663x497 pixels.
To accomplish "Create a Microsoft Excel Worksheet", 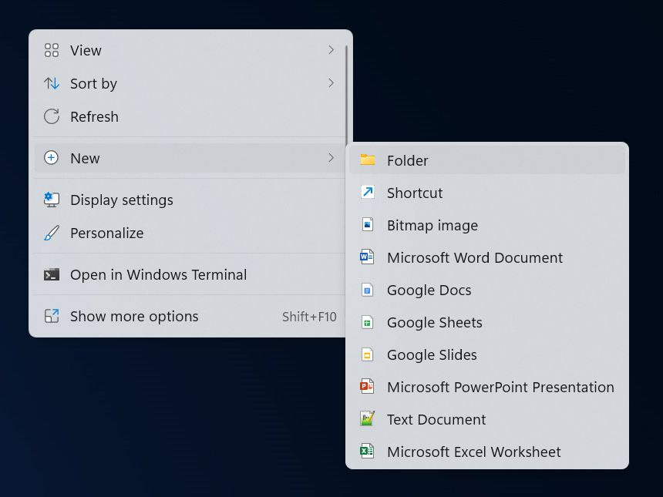I will tap(487, 452).
